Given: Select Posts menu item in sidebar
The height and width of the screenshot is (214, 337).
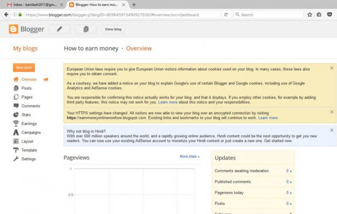Looking at the screenshot, I should tap(27, 88).
